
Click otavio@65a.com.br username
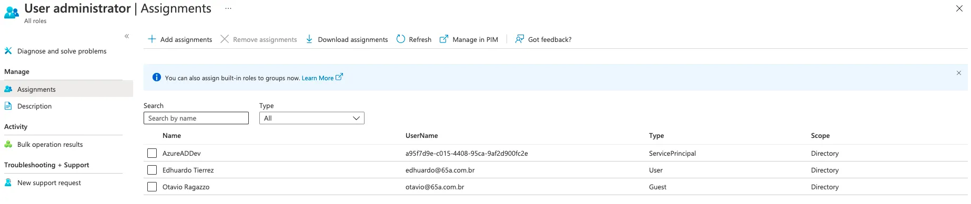coord(435,187)
